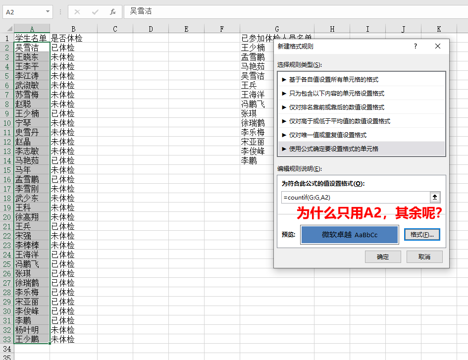Click the countif formula input field
Viewport: 468px width, 360px height.
354,198
